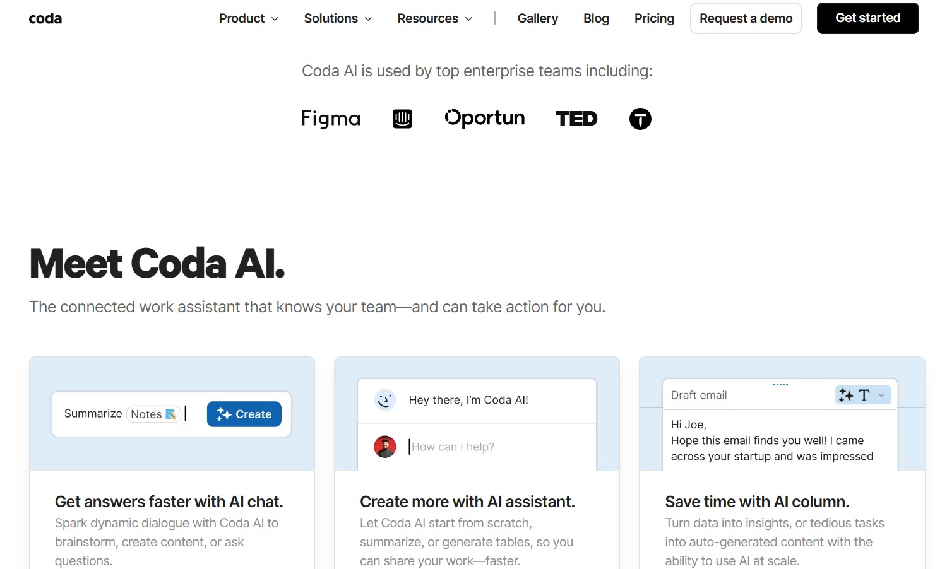Click the user avatar next to the chat prompt
The width and height of the screenshot is (947, 569).
385,447
